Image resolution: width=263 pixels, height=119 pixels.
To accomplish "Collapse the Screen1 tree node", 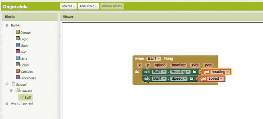I will coord(7,84).
